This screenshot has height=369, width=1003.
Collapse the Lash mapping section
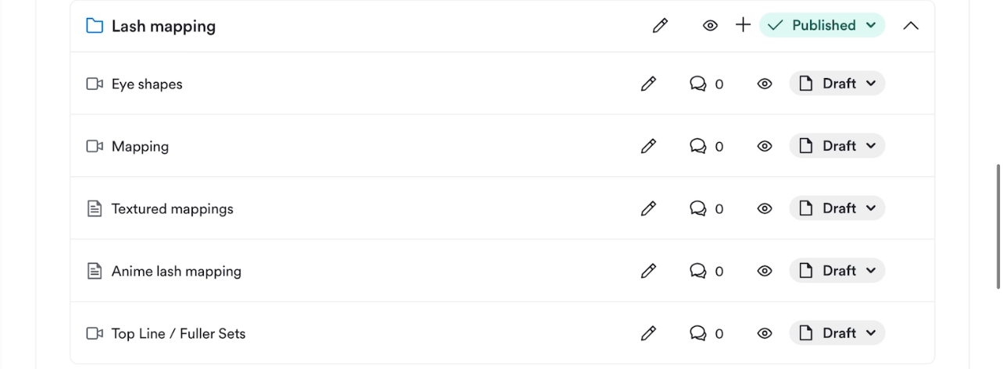click(911, 26)
